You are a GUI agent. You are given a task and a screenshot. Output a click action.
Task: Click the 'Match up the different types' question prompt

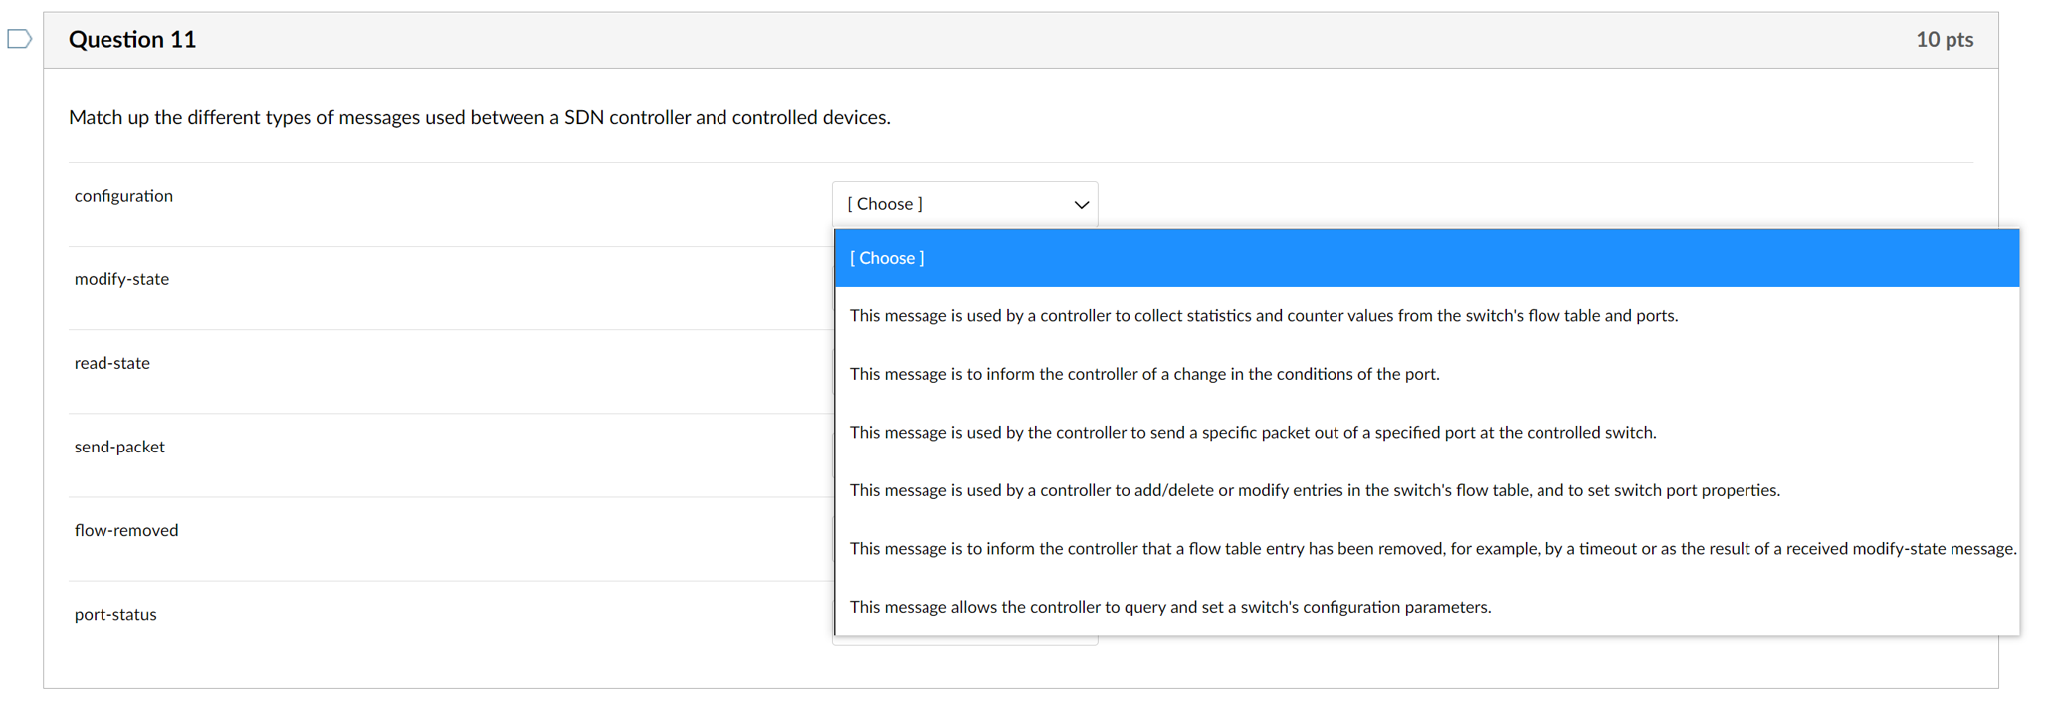480,117
